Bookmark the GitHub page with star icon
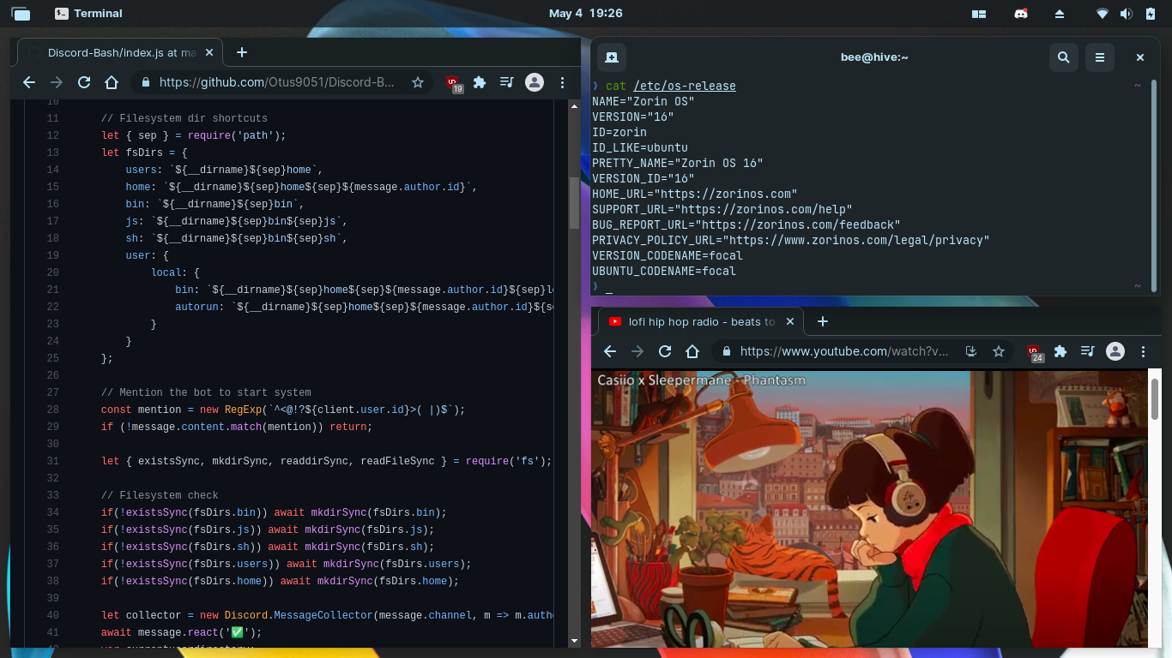The height and width of the screenshot is (658, 1172). pos(418,82)
